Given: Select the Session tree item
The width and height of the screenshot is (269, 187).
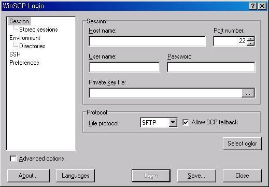Looking at the screenshot, I should coord(19,21).
